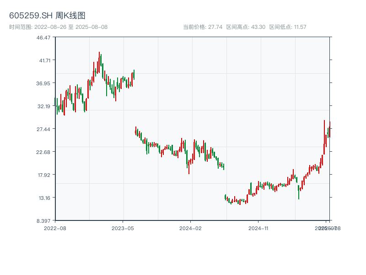Click the last candle at the chart's right edge
The image size is (366, 275).
click(329, 130)
